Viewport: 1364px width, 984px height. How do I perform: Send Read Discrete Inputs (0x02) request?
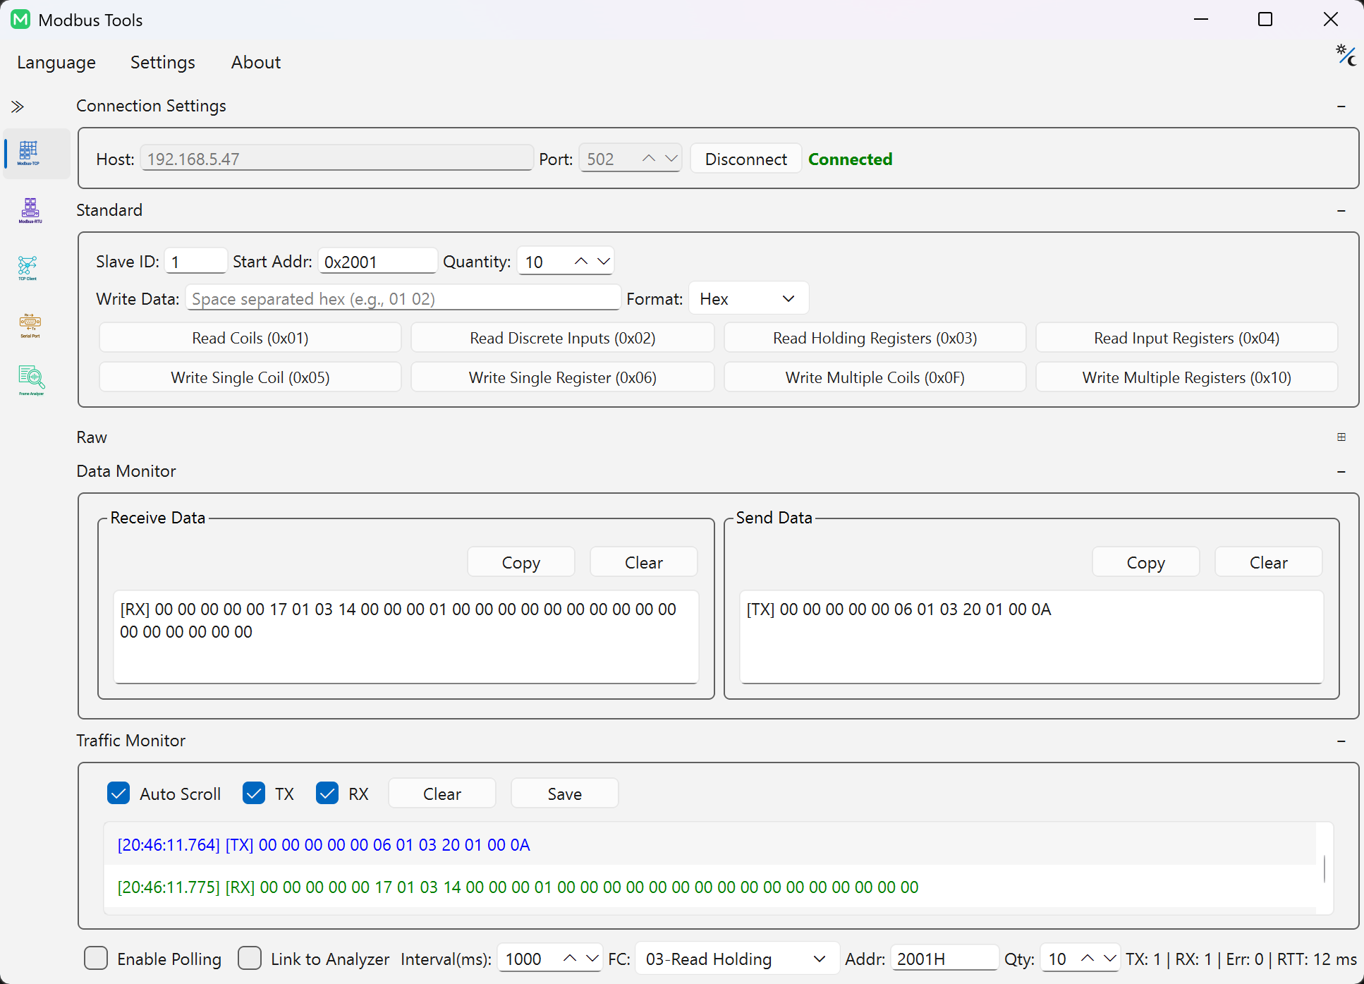(x=563, y=338)
